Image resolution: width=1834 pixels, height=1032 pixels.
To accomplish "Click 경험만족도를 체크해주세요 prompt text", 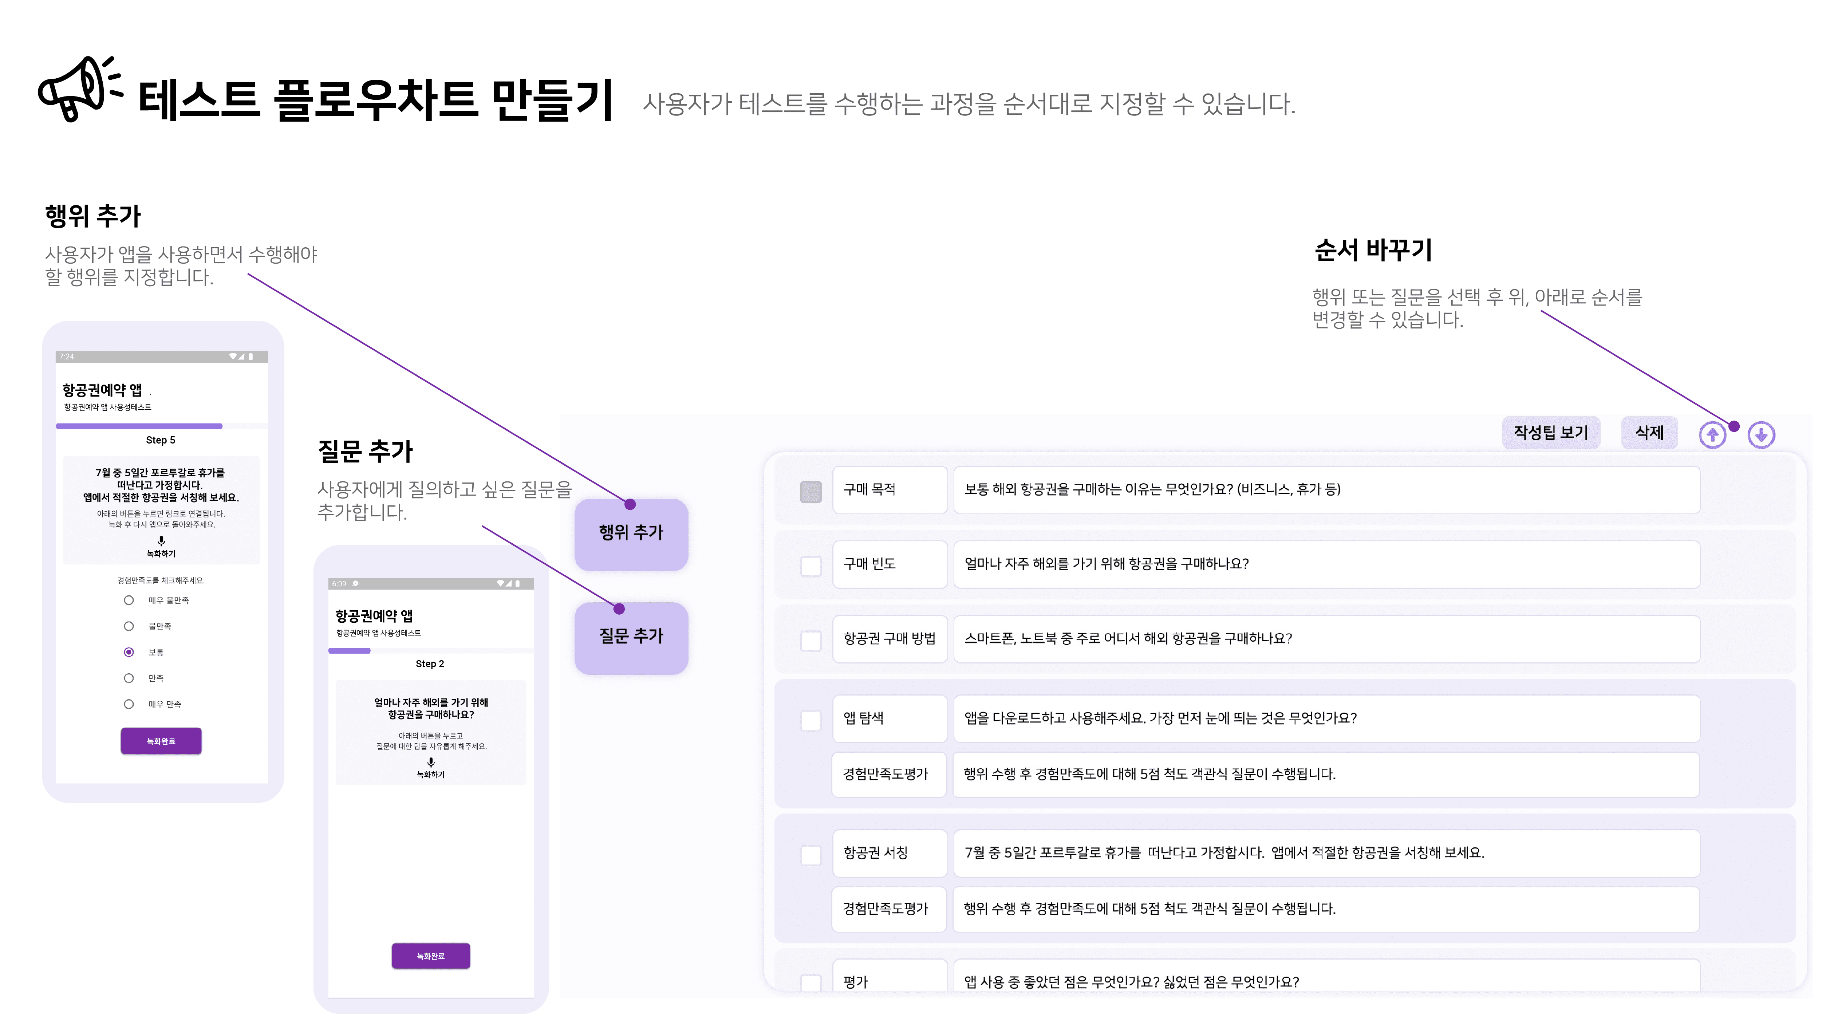I will tap(161, 580).
